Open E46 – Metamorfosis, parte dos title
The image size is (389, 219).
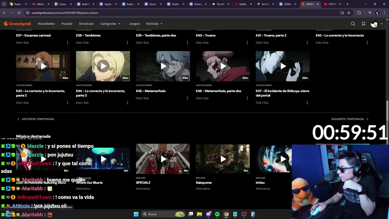point(219,91)
